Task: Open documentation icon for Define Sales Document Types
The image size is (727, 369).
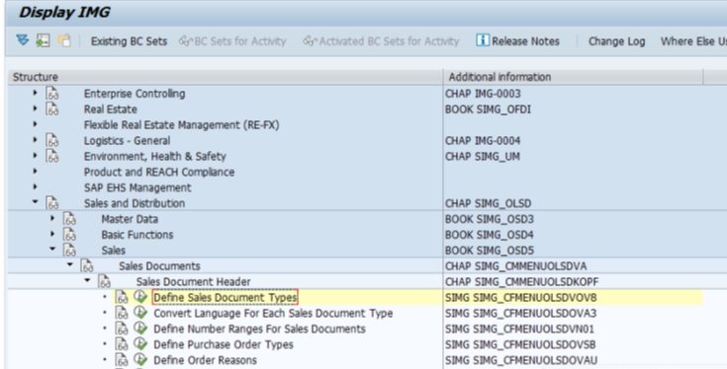Action: point(122,297)
